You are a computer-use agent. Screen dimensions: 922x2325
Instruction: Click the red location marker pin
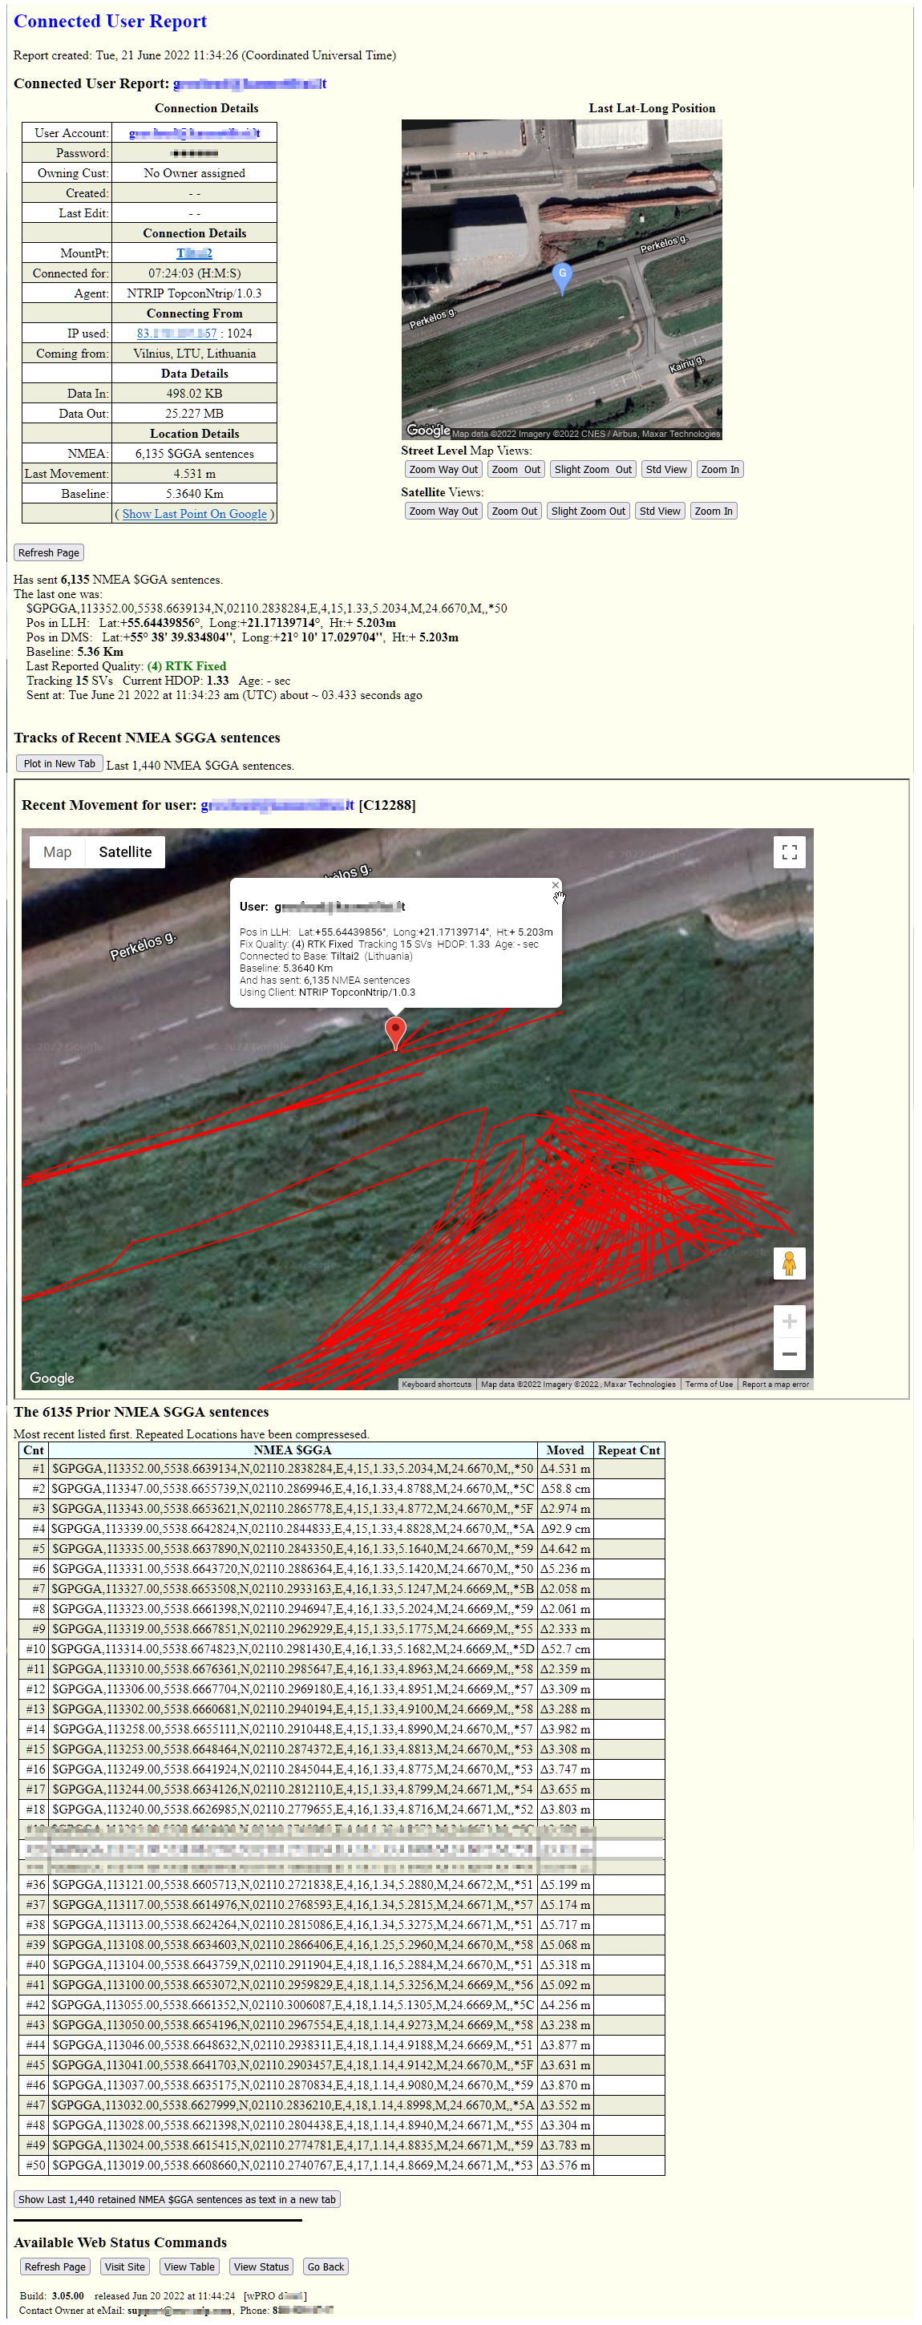coord(395,1030)
